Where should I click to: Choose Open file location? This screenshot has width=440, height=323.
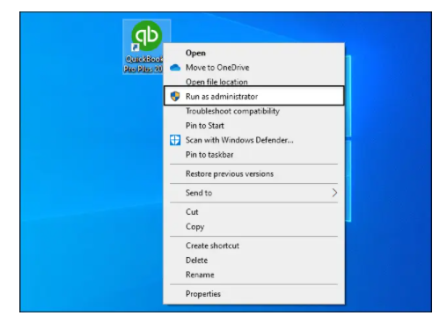pos(253,82)
